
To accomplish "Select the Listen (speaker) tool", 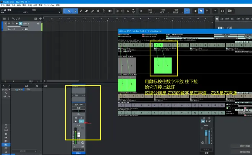I will pyautogui.click(x=110, y=11).
